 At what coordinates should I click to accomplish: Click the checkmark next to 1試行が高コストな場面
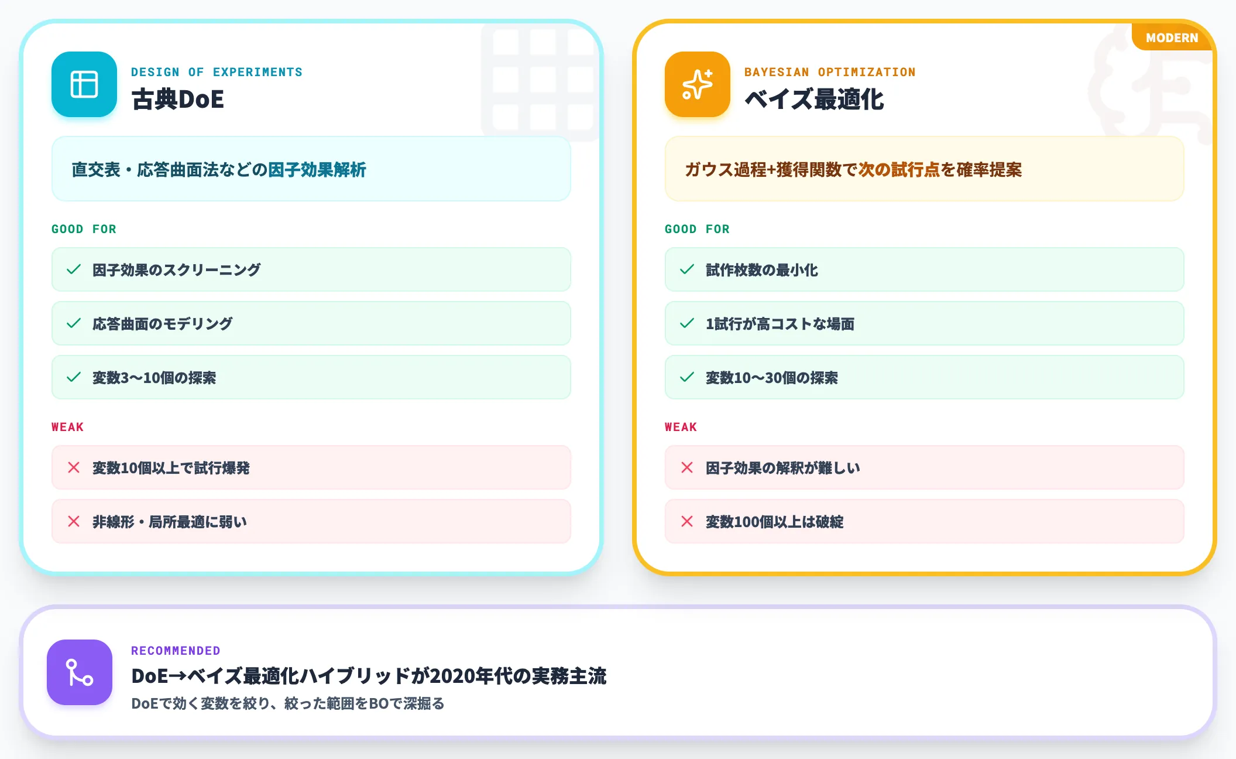click(x=687, y=323)
